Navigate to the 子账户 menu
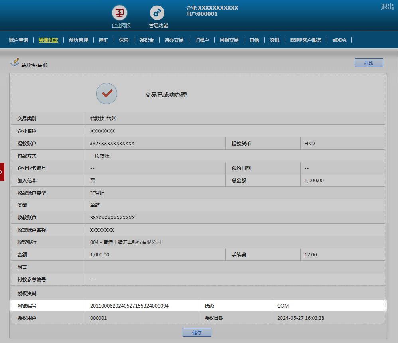Image resolution: width=398 pixels, height=343 pixels. click(201, 40)
